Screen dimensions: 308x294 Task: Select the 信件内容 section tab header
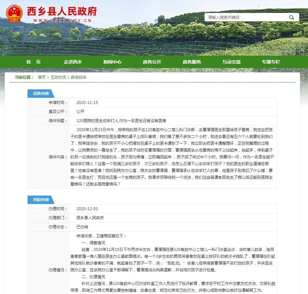click(x=41, y=94)
